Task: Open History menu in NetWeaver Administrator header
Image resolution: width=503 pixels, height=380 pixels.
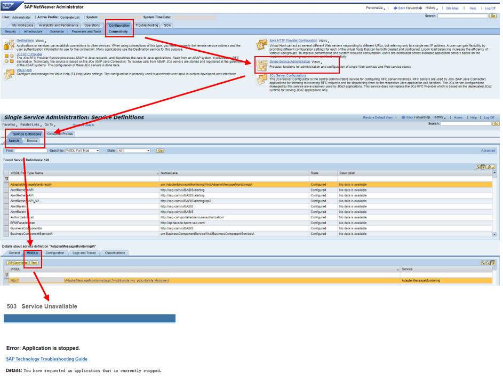Action: click(432, 8)
